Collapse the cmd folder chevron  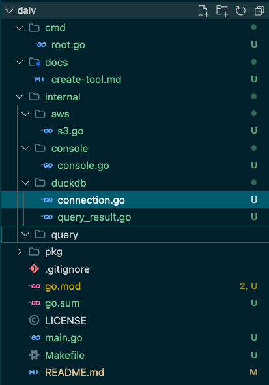(19, 28)
